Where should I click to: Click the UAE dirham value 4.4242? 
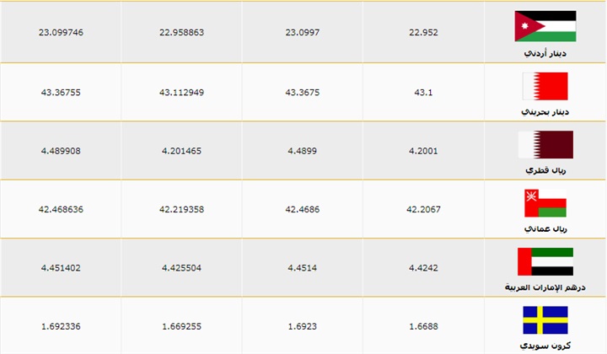click(425, 269)
